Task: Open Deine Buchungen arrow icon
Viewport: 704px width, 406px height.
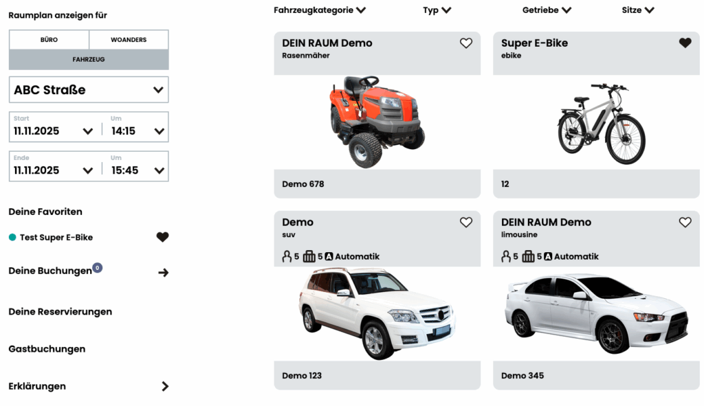Action: coord(164,272)
